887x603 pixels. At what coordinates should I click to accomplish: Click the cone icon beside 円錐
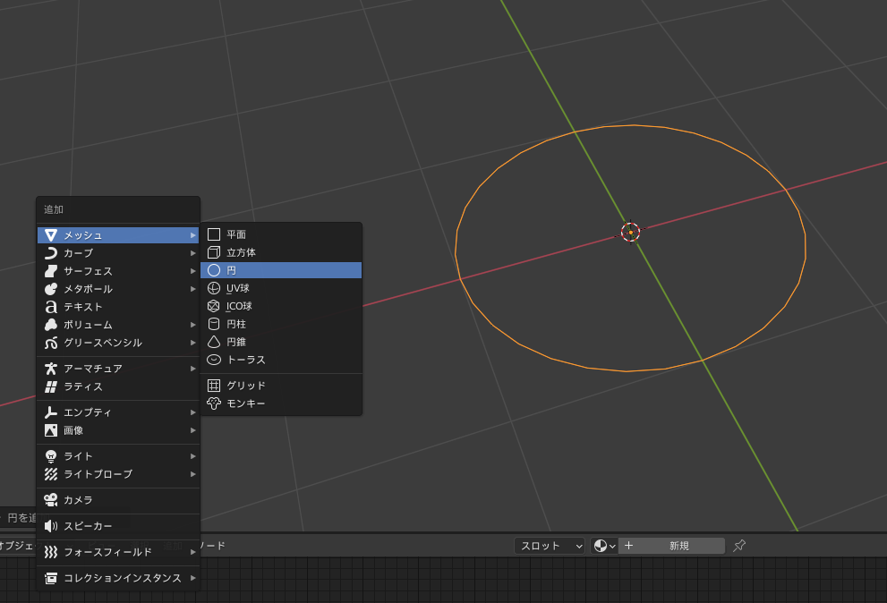[214, 342]
